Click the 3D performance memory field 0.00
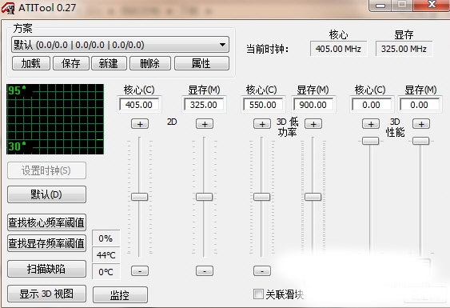This screenshot has height=308, width=450. (x=420, y=105)
